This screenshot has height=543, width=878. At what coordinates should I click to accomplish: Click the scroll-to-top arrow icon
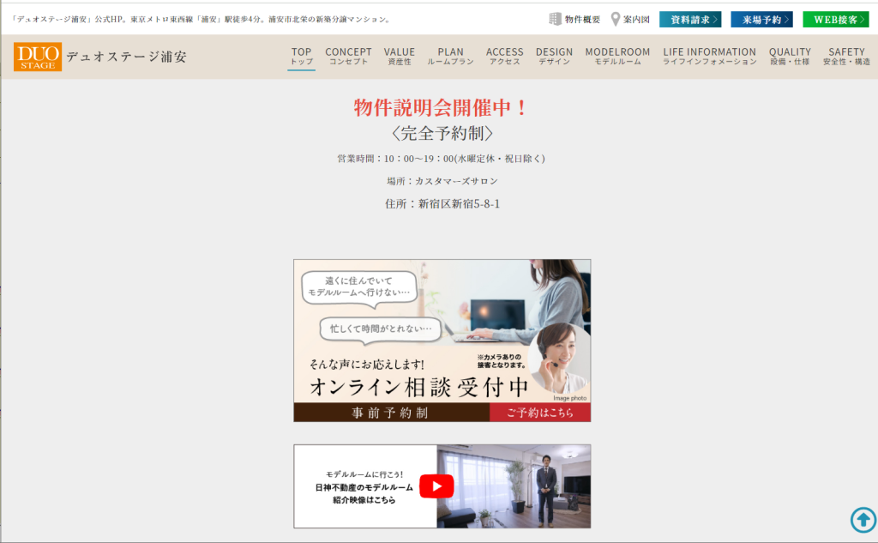click(x=863, y=520)
